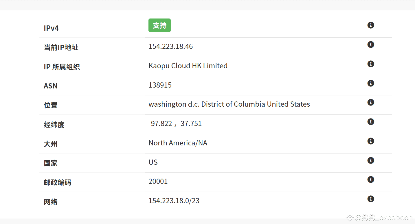Open the info icon for network 154.223.18.0/23
Viewport: 415px width, 224px height.
[371, 199]
